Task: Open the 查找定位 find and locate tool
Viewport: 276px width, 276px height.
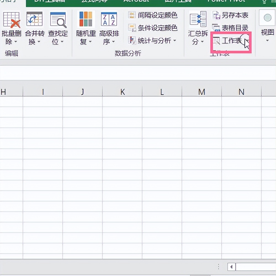Action: pyautogui.click(x=57, y=26)
